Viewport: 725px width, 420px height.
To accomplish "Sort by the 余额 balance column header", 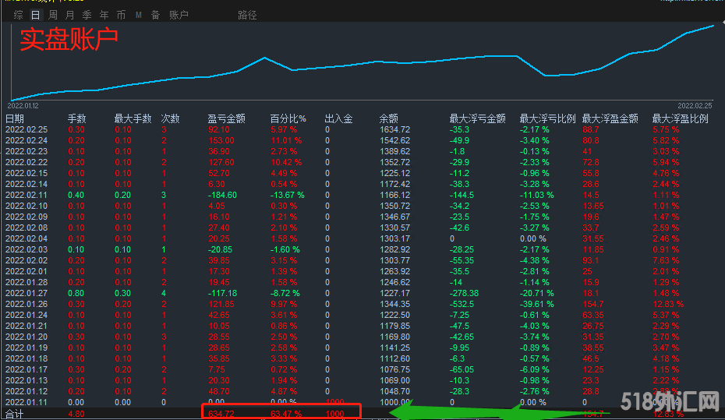I will click(x=388, y=119).
